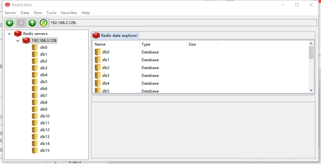The height and width of the screenshot is (164, 321).
Task: Click the db5 database icon in tree
Action: (35, 82)
